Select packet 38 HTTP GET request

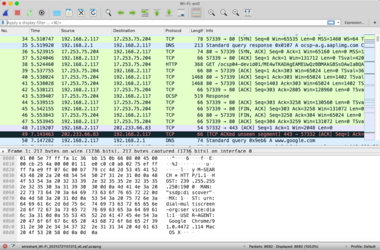[182, 65]
